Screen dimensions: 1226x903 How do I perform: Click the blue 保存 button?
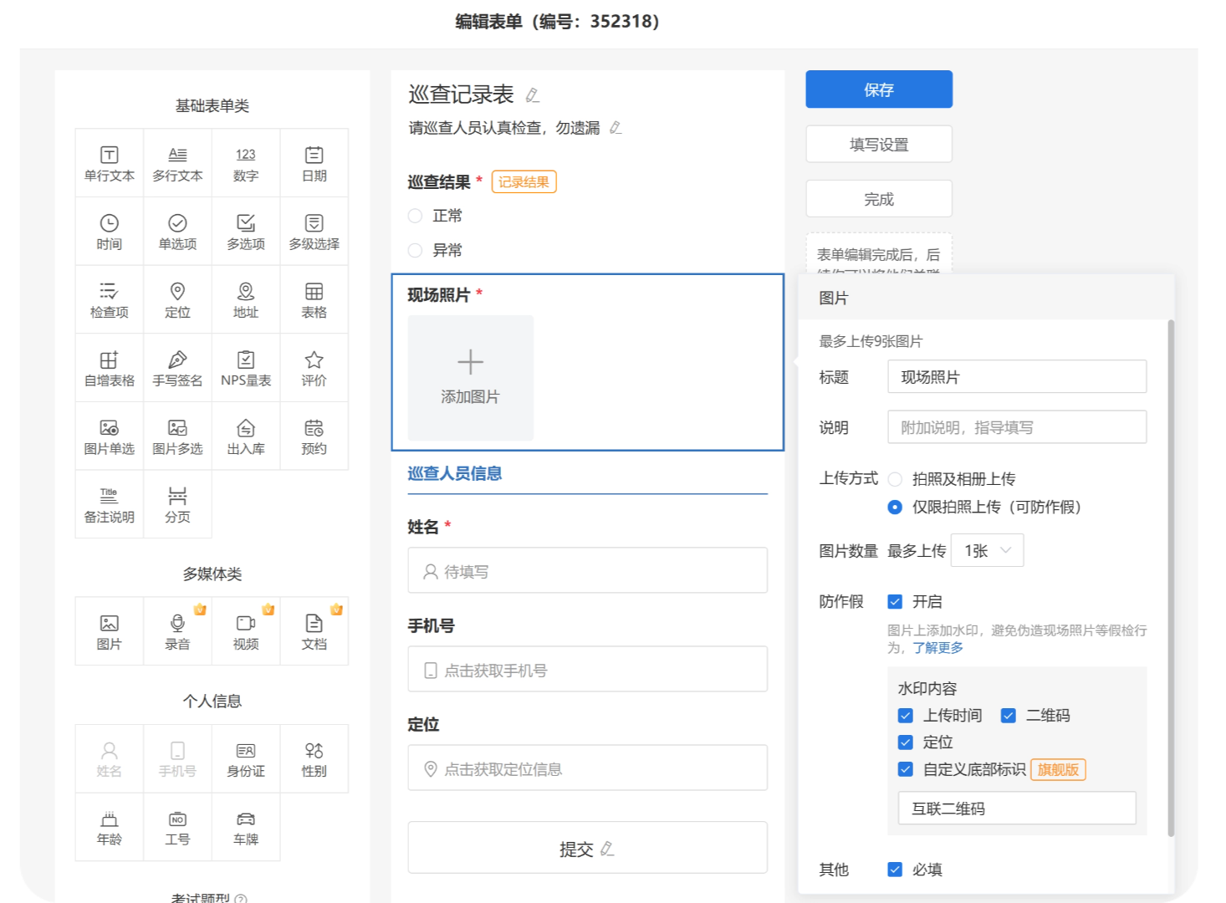tap(879, 89)
